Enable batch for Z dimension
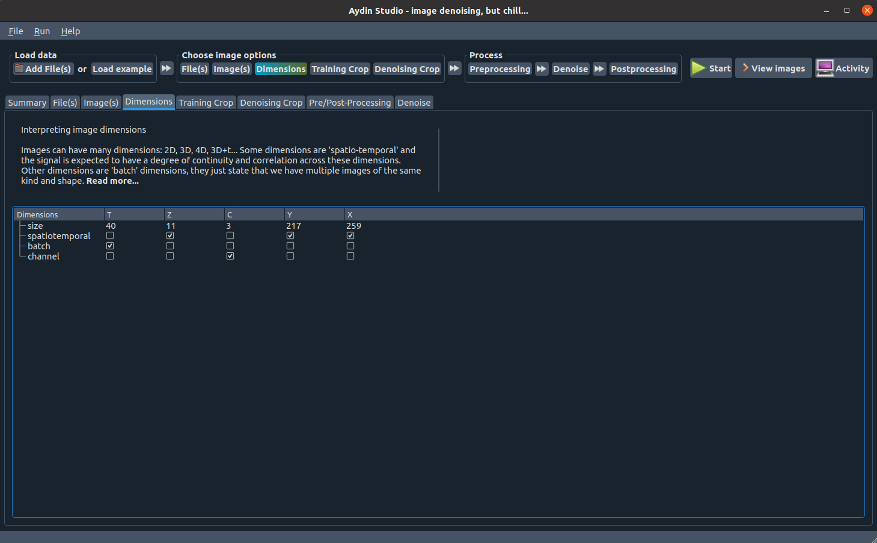The image size is (877, 543). pos(170,246)
